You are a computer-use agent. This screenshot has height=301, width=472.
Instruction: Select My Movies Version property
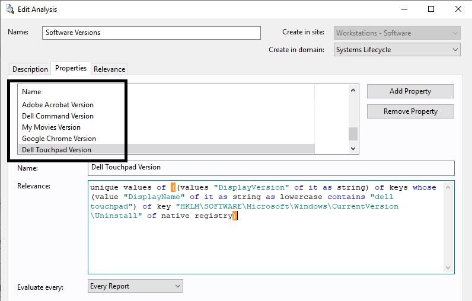tap(51, 127)
